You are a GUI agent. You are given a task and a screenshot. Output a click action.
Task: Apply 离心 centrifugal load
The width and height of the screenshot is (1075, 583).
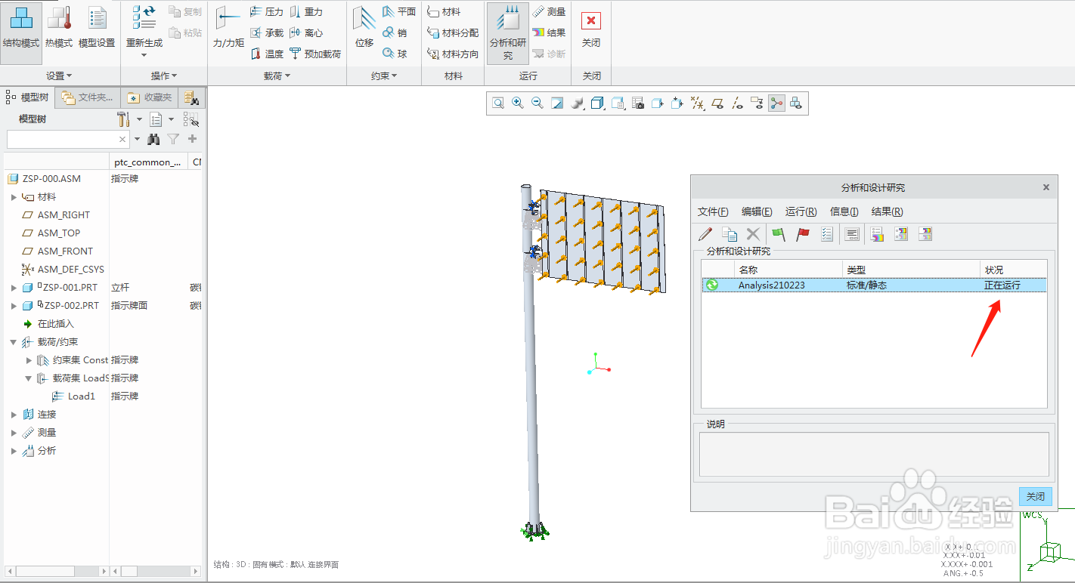(x=307, y=33)
